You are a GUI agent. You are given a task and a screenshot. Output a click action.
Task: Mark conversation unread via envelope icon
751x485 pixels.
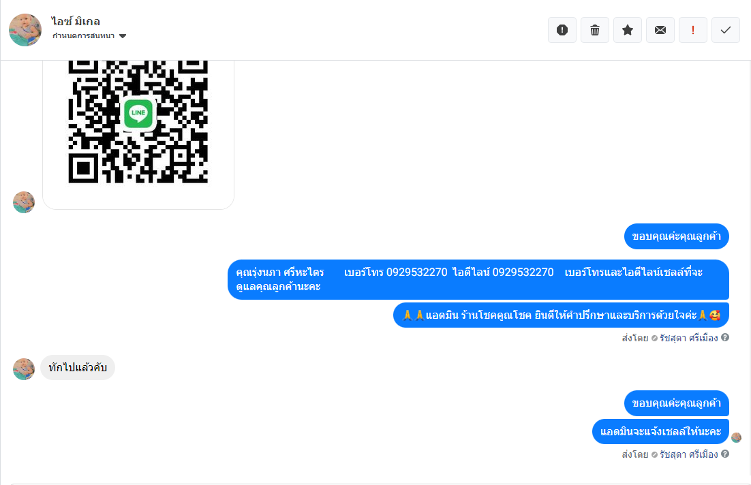[x=660, y=30]
